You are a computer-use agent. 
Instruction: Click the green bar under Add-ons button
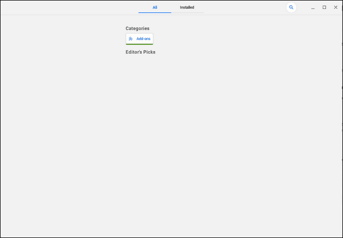click(x=139, y=44)
